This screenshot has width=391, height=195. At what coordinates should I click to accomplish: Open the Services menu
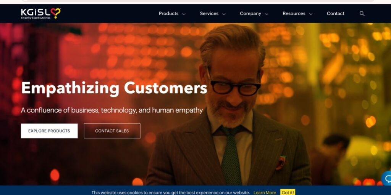coord(209,14)
